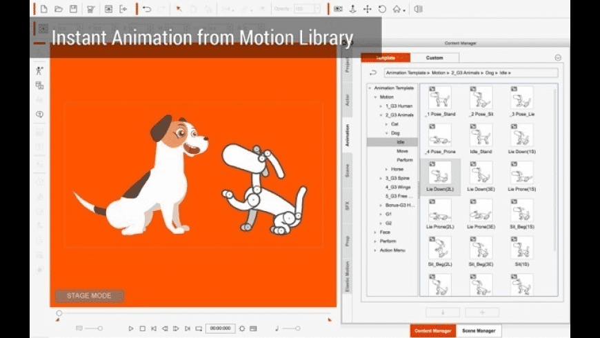Activate the camera record mode icon
This screenshot has height=338, width=600.
point(338,9)
